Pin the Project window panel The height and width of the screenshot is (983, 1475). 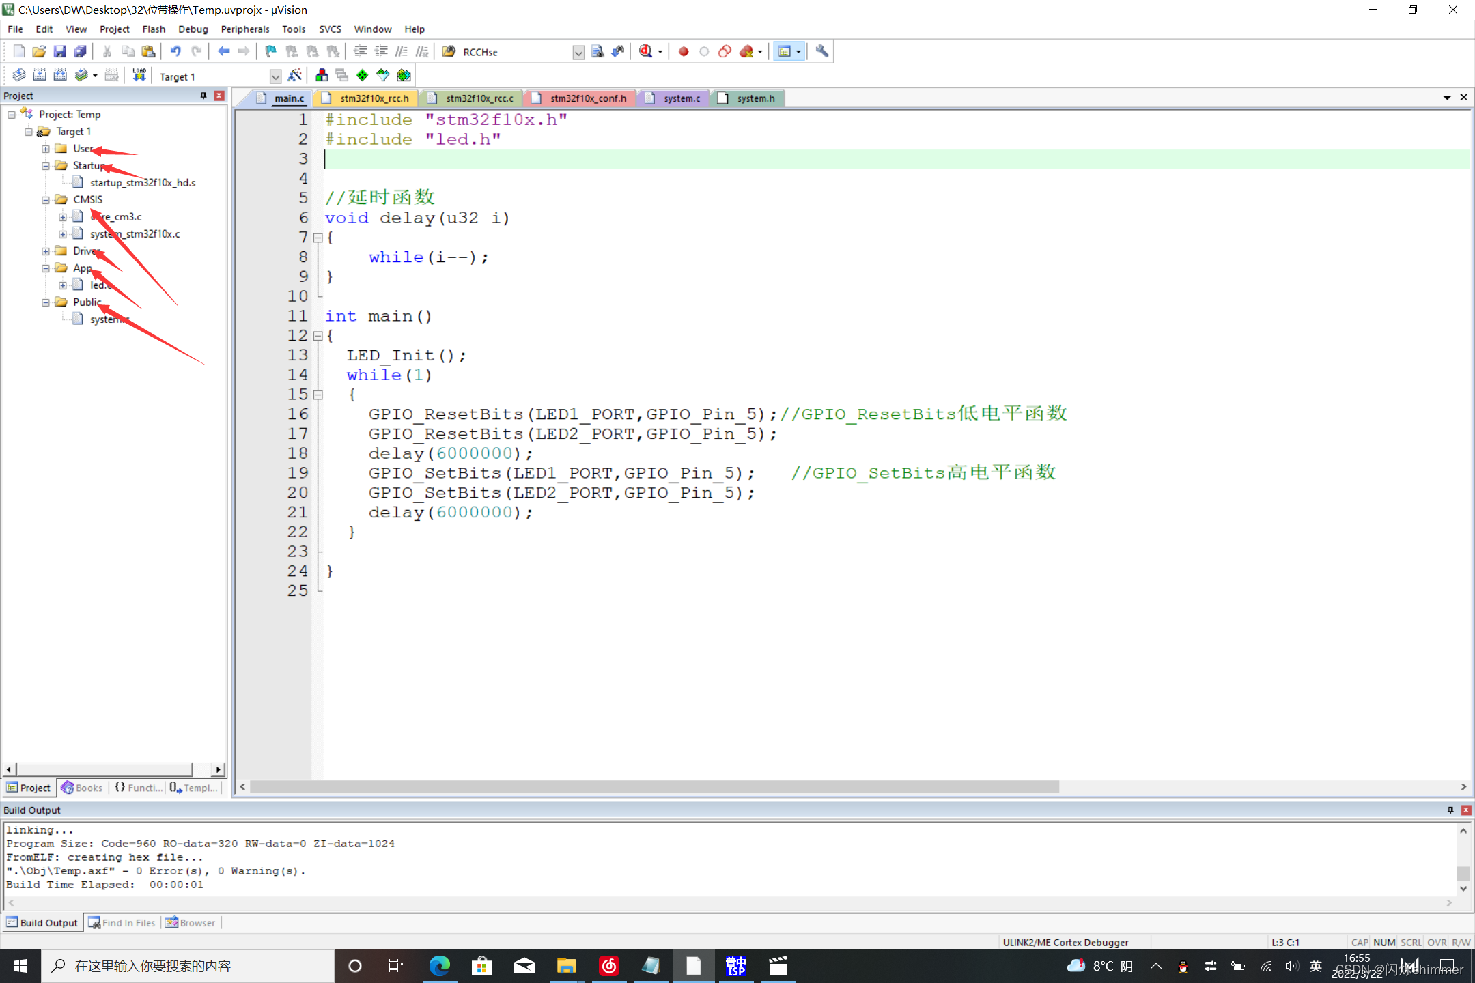pyautogui.click(x=203, y=96)
